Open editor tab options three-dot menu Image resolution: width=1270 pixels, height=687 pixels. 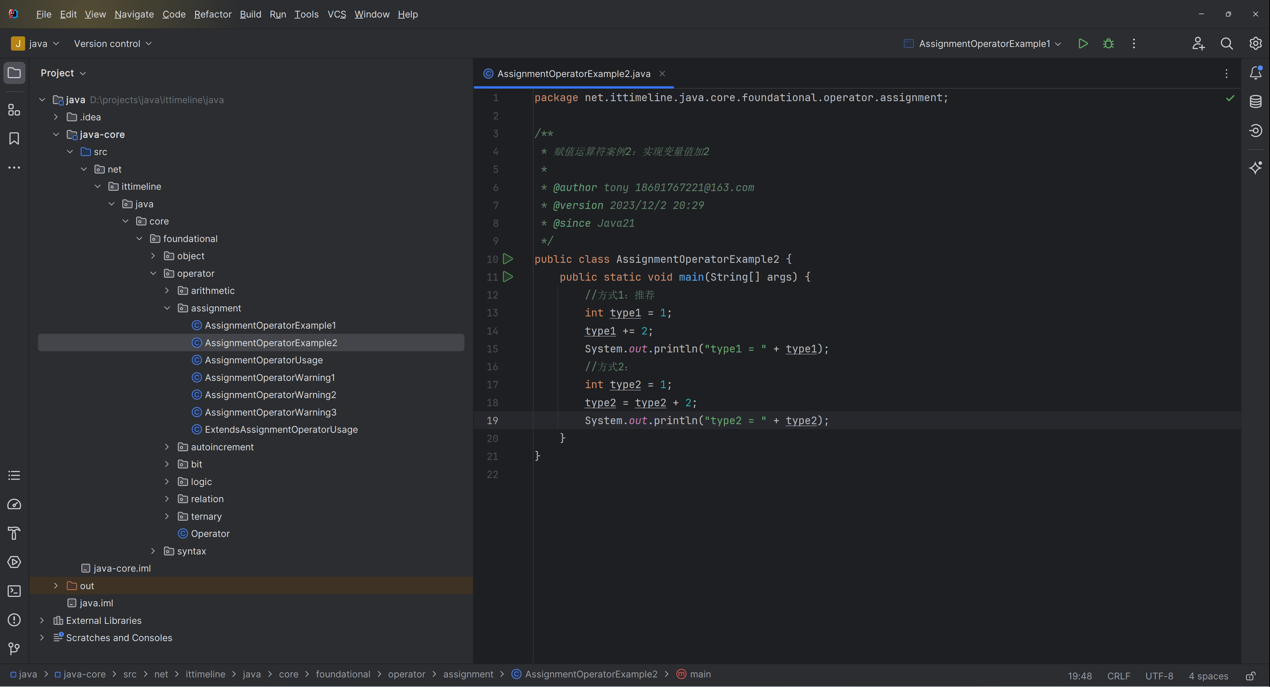tap(1227, 73)
